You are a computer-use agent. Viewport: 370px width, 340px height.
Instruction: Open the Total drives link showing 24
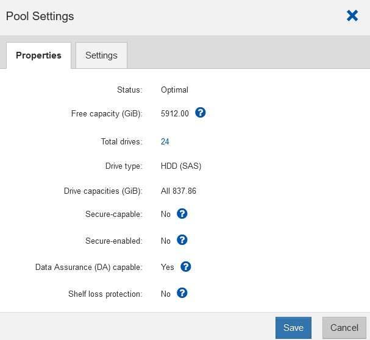pos(165,141)
